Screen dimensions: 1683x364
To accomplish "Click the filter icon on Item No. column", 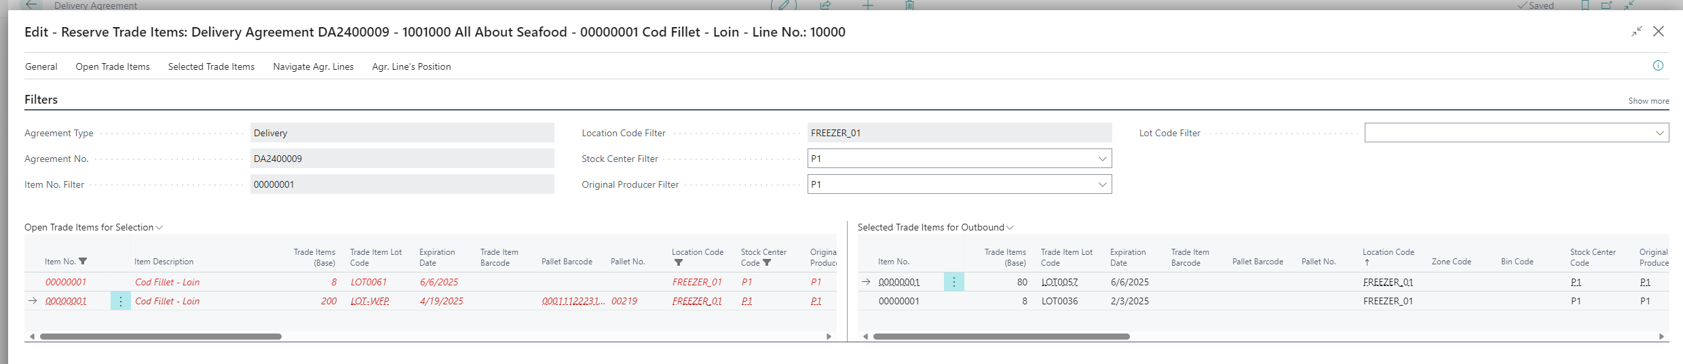I will pyautogui.click(x=83, y=262).
